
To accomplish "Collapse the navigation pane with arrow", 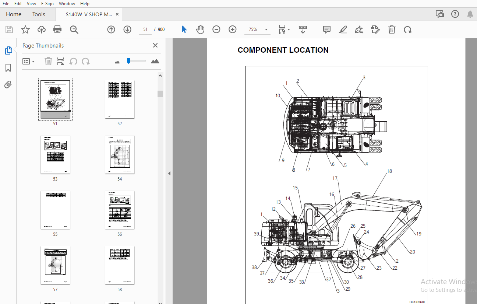I will click(x=169, y=173).
